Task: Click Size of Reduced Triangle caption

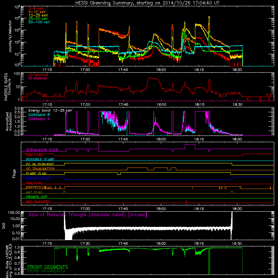Action: [88, 215]
